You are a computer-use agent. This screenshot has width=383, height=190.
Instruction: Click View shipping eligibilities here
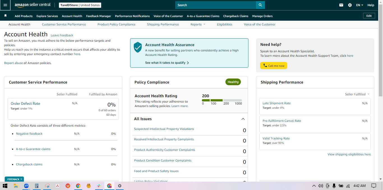tap(349, 154)
